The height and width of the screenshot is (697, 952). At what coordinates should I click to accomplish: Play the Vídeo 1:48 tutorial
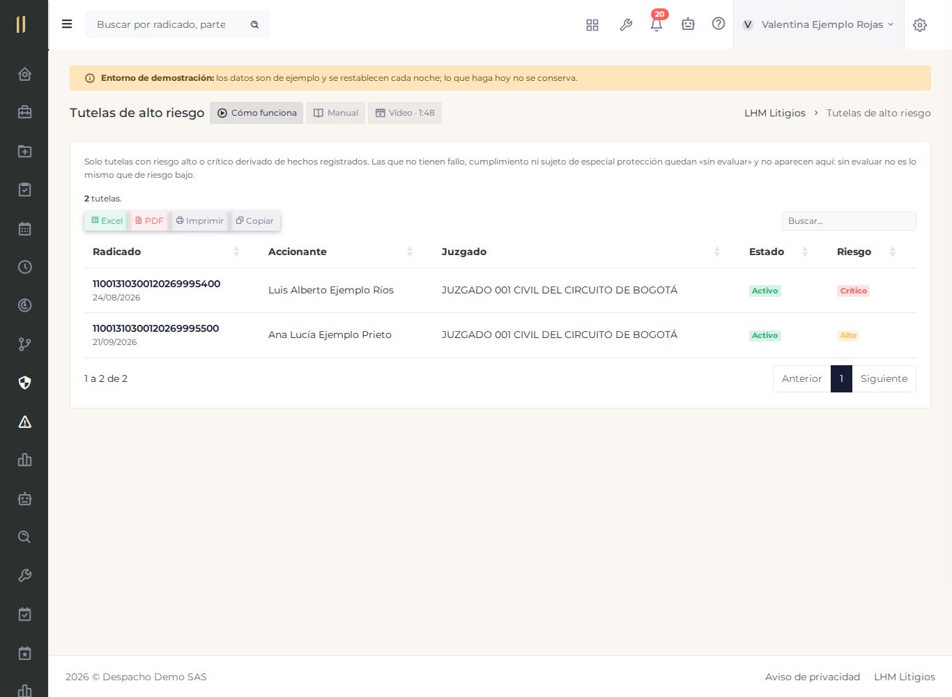tap(405, 113)
